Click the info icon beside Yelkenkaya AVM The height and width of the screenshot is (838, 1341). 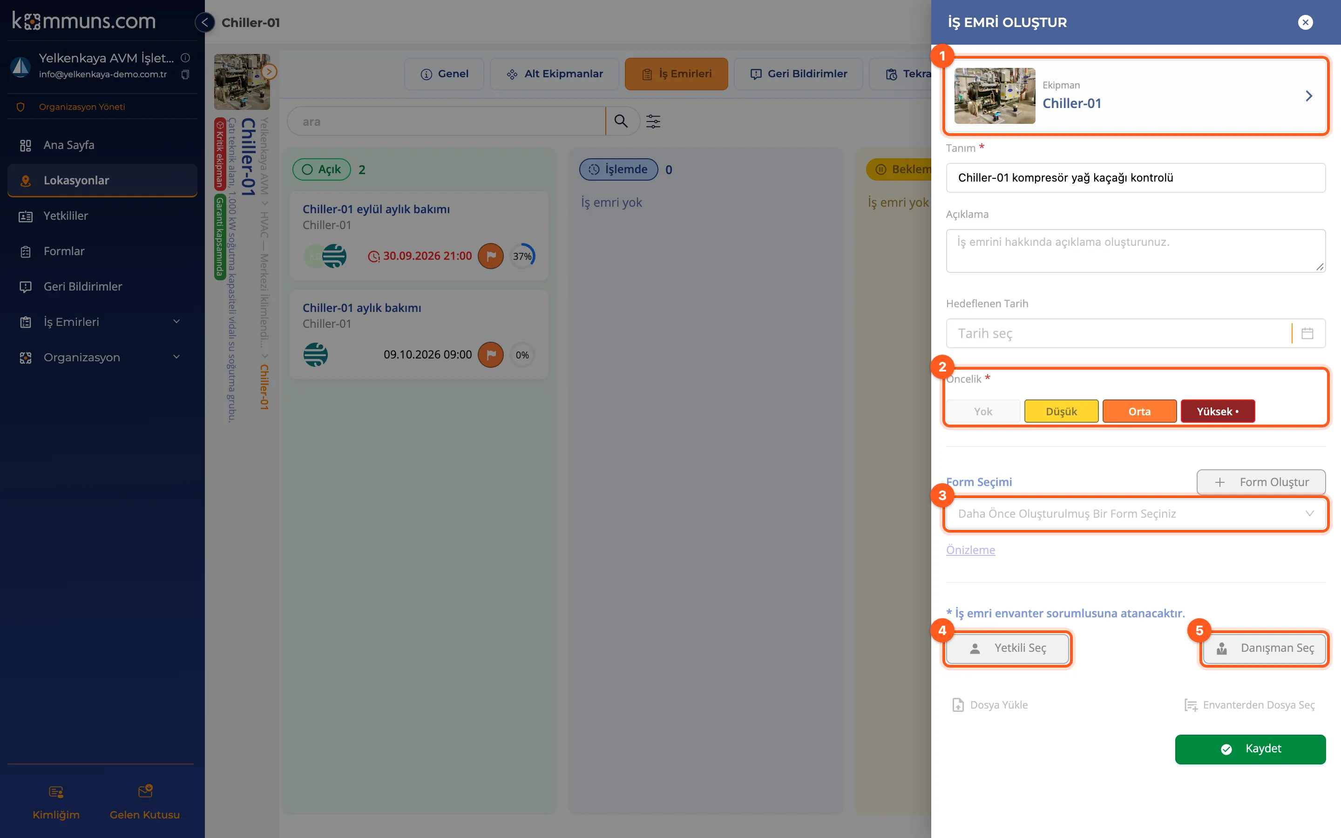tap(186, 58)
